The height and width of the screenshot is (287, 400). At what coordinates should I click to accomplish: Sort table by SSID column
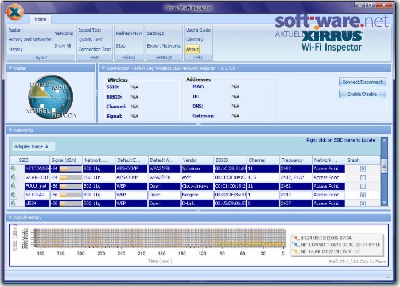pos(33,160)
